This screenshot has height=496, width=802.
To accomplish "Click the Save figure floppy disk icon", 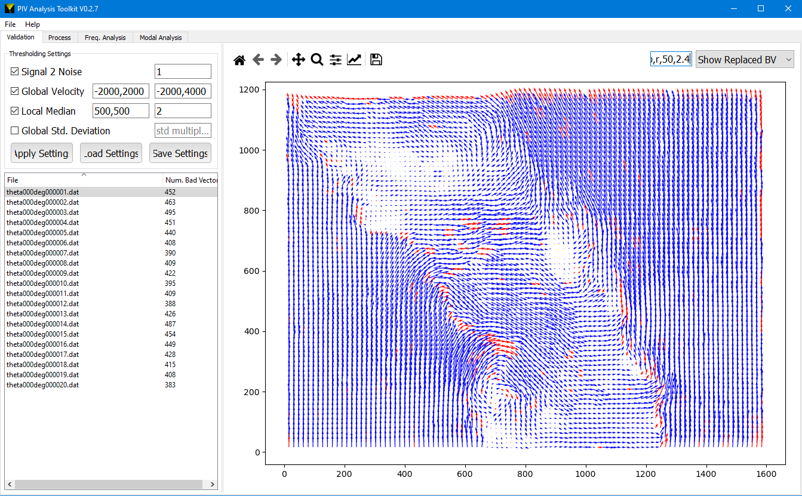I will tap(376, 60).
